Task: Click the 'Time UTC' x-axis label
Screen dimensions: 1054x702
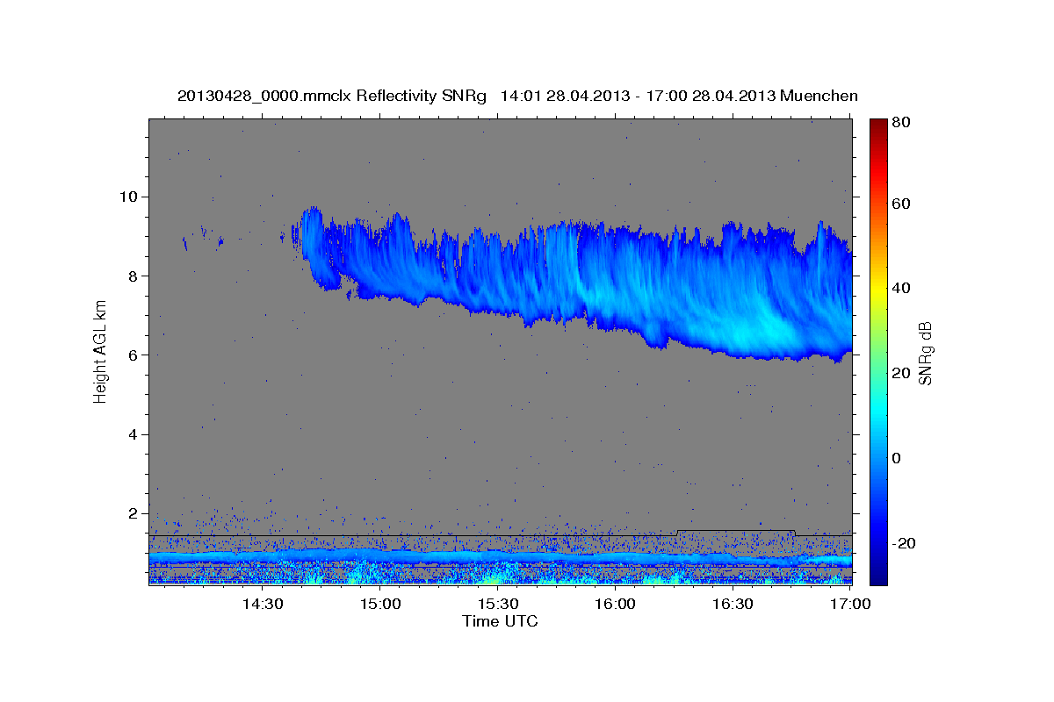Action: click(500, 621)
